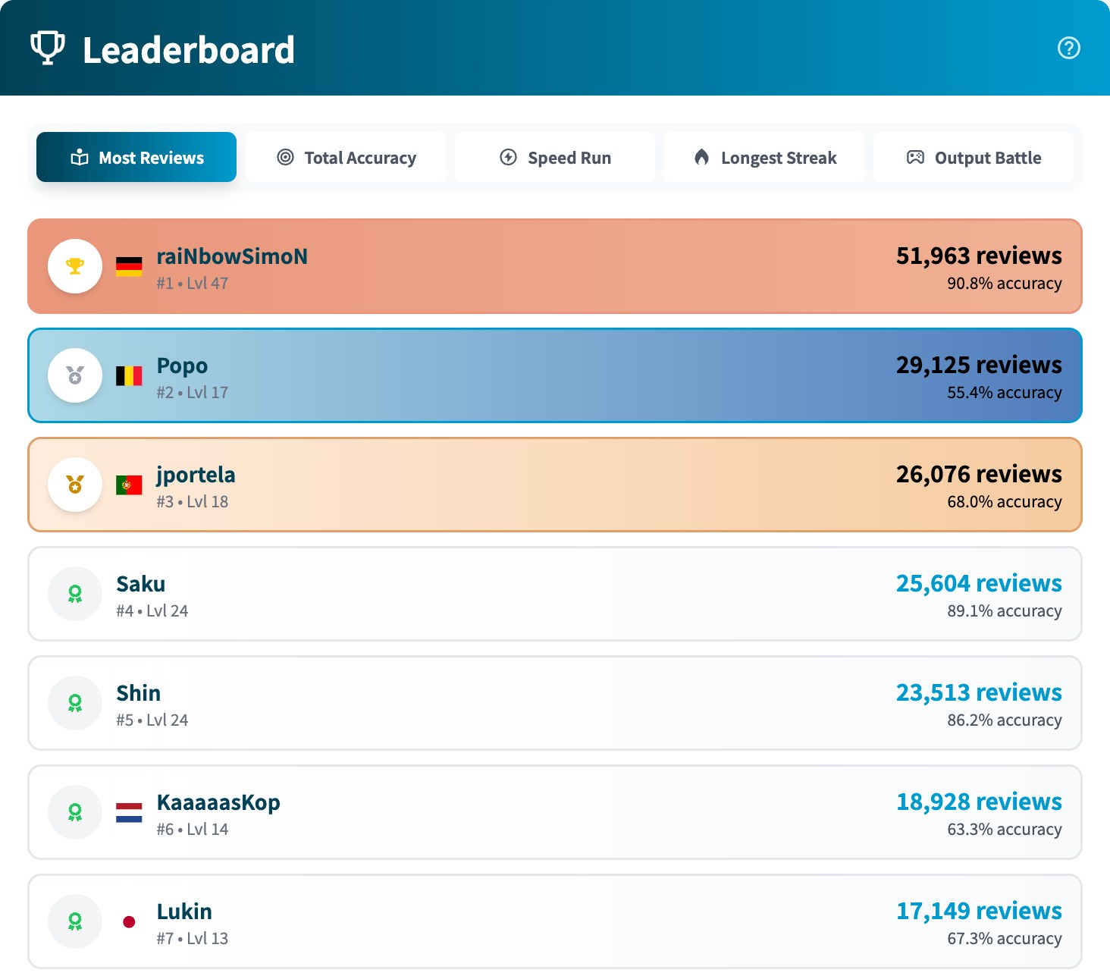
Task: Click the Portuguese flag next to jportela
Action: [129, 485]
